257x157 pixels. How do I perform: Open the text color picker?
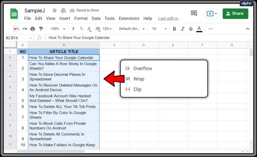pyautogui.click(x=199, y=29)
